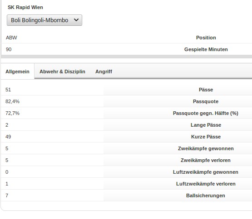Click the 82,4% pass rate value
This screenshot has width=252, height=219.
point(12,101)
